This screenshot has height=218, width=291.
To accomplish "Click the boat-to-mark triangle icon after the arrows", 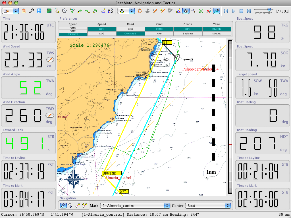I will (x=103, y=11).
